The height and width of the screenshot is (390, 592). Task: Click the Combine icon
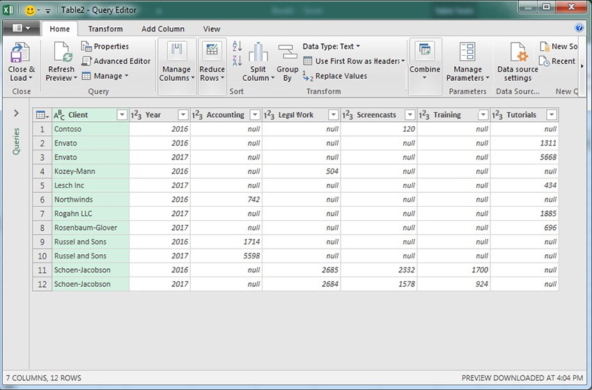(425, 51)
